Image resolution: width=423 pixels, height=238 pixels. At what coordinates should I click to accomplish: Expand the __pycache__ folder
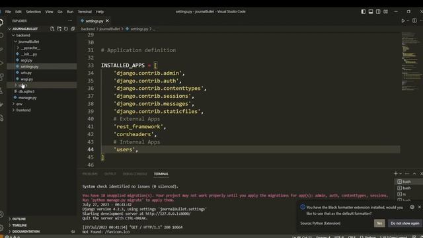tap(30, 48)
